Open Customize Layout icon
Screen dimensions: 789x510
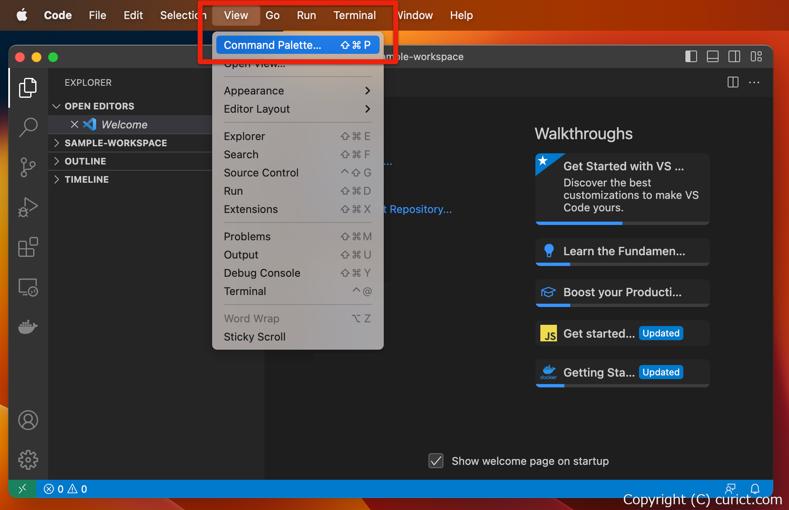click(756, 56)
